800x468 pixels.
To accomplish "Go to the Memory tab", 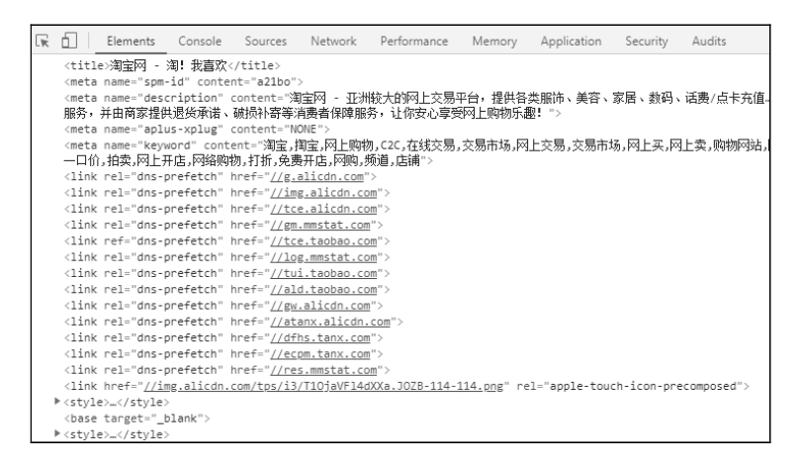I will pyautogui.click(x=494, y=42).
